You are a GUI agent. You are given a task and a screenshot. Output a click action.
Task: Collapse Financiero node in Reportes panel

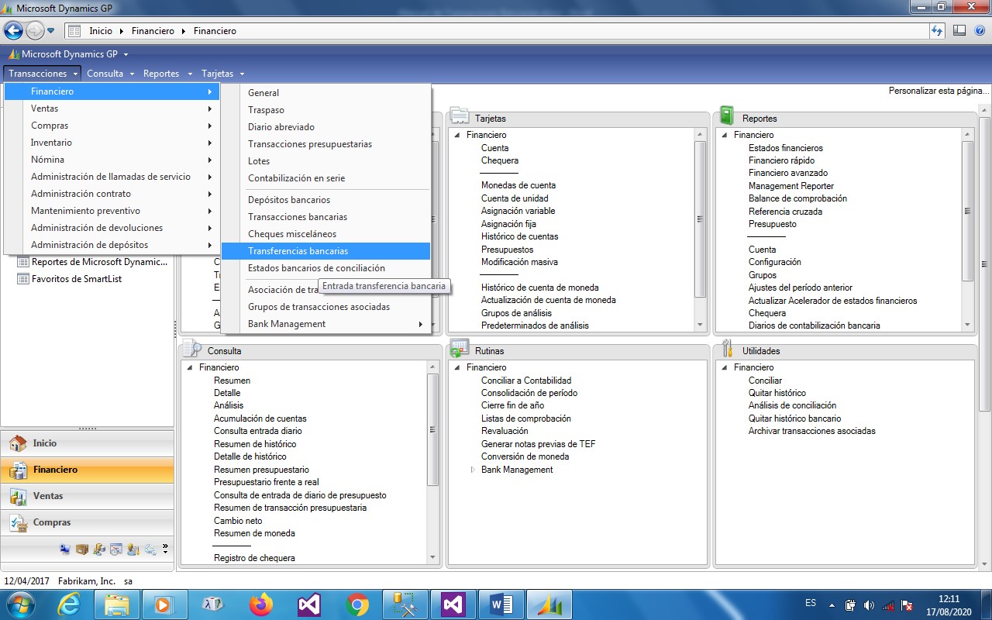click(725, 135)
